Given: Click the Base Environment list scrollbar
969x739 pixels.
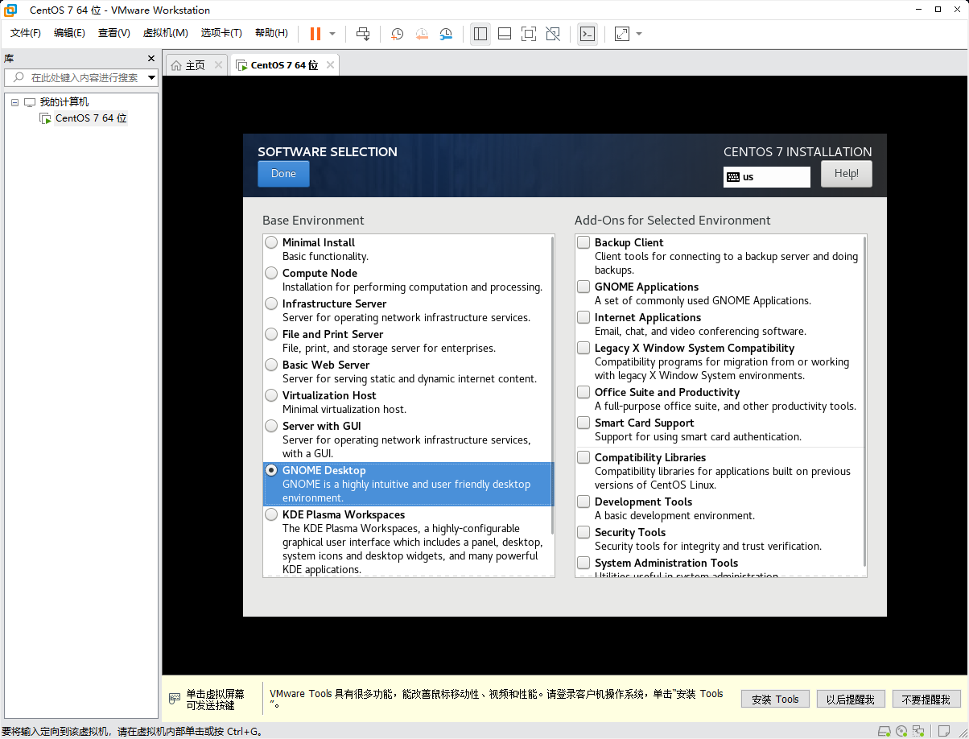Looking at the screenshot, I should click(x=552, y=385).
